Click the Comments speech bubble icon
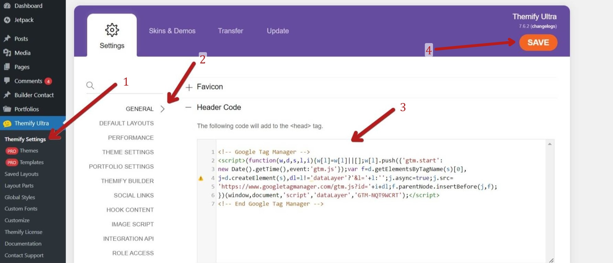Screen dimensions: 613x263 point(7,81)
